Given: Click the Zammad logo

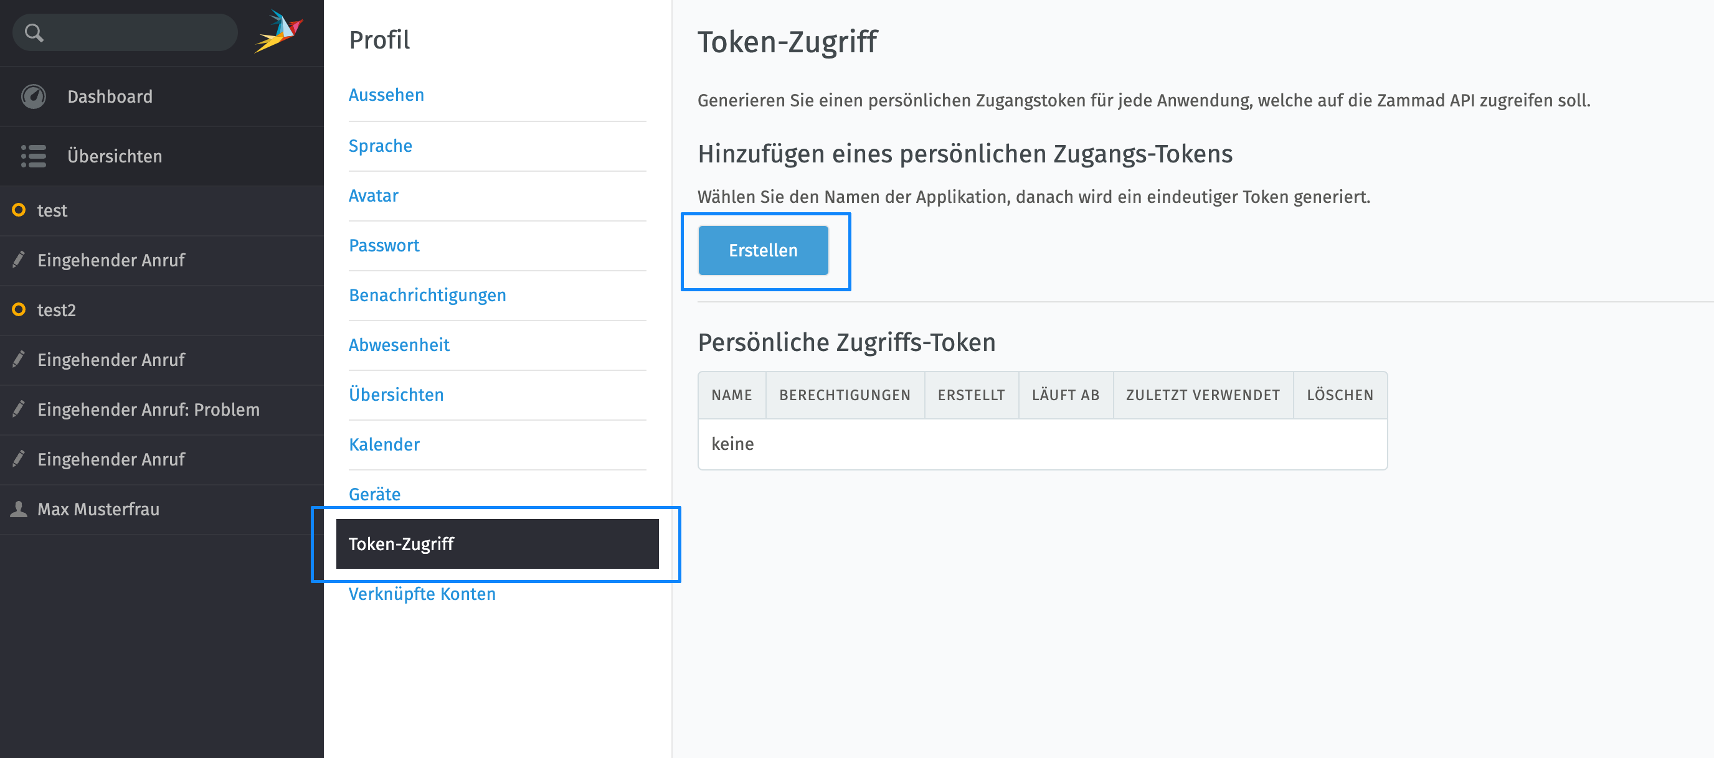Looking at the screenshot, I should [280, 31].
